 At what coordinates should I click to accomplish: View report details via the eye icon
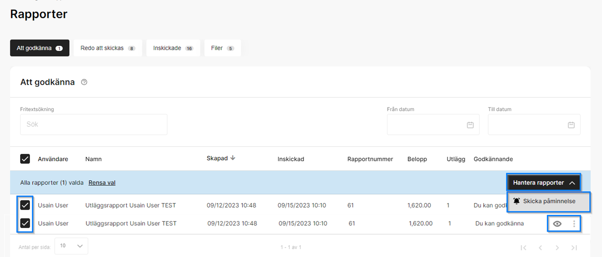[x=557, y=224]
